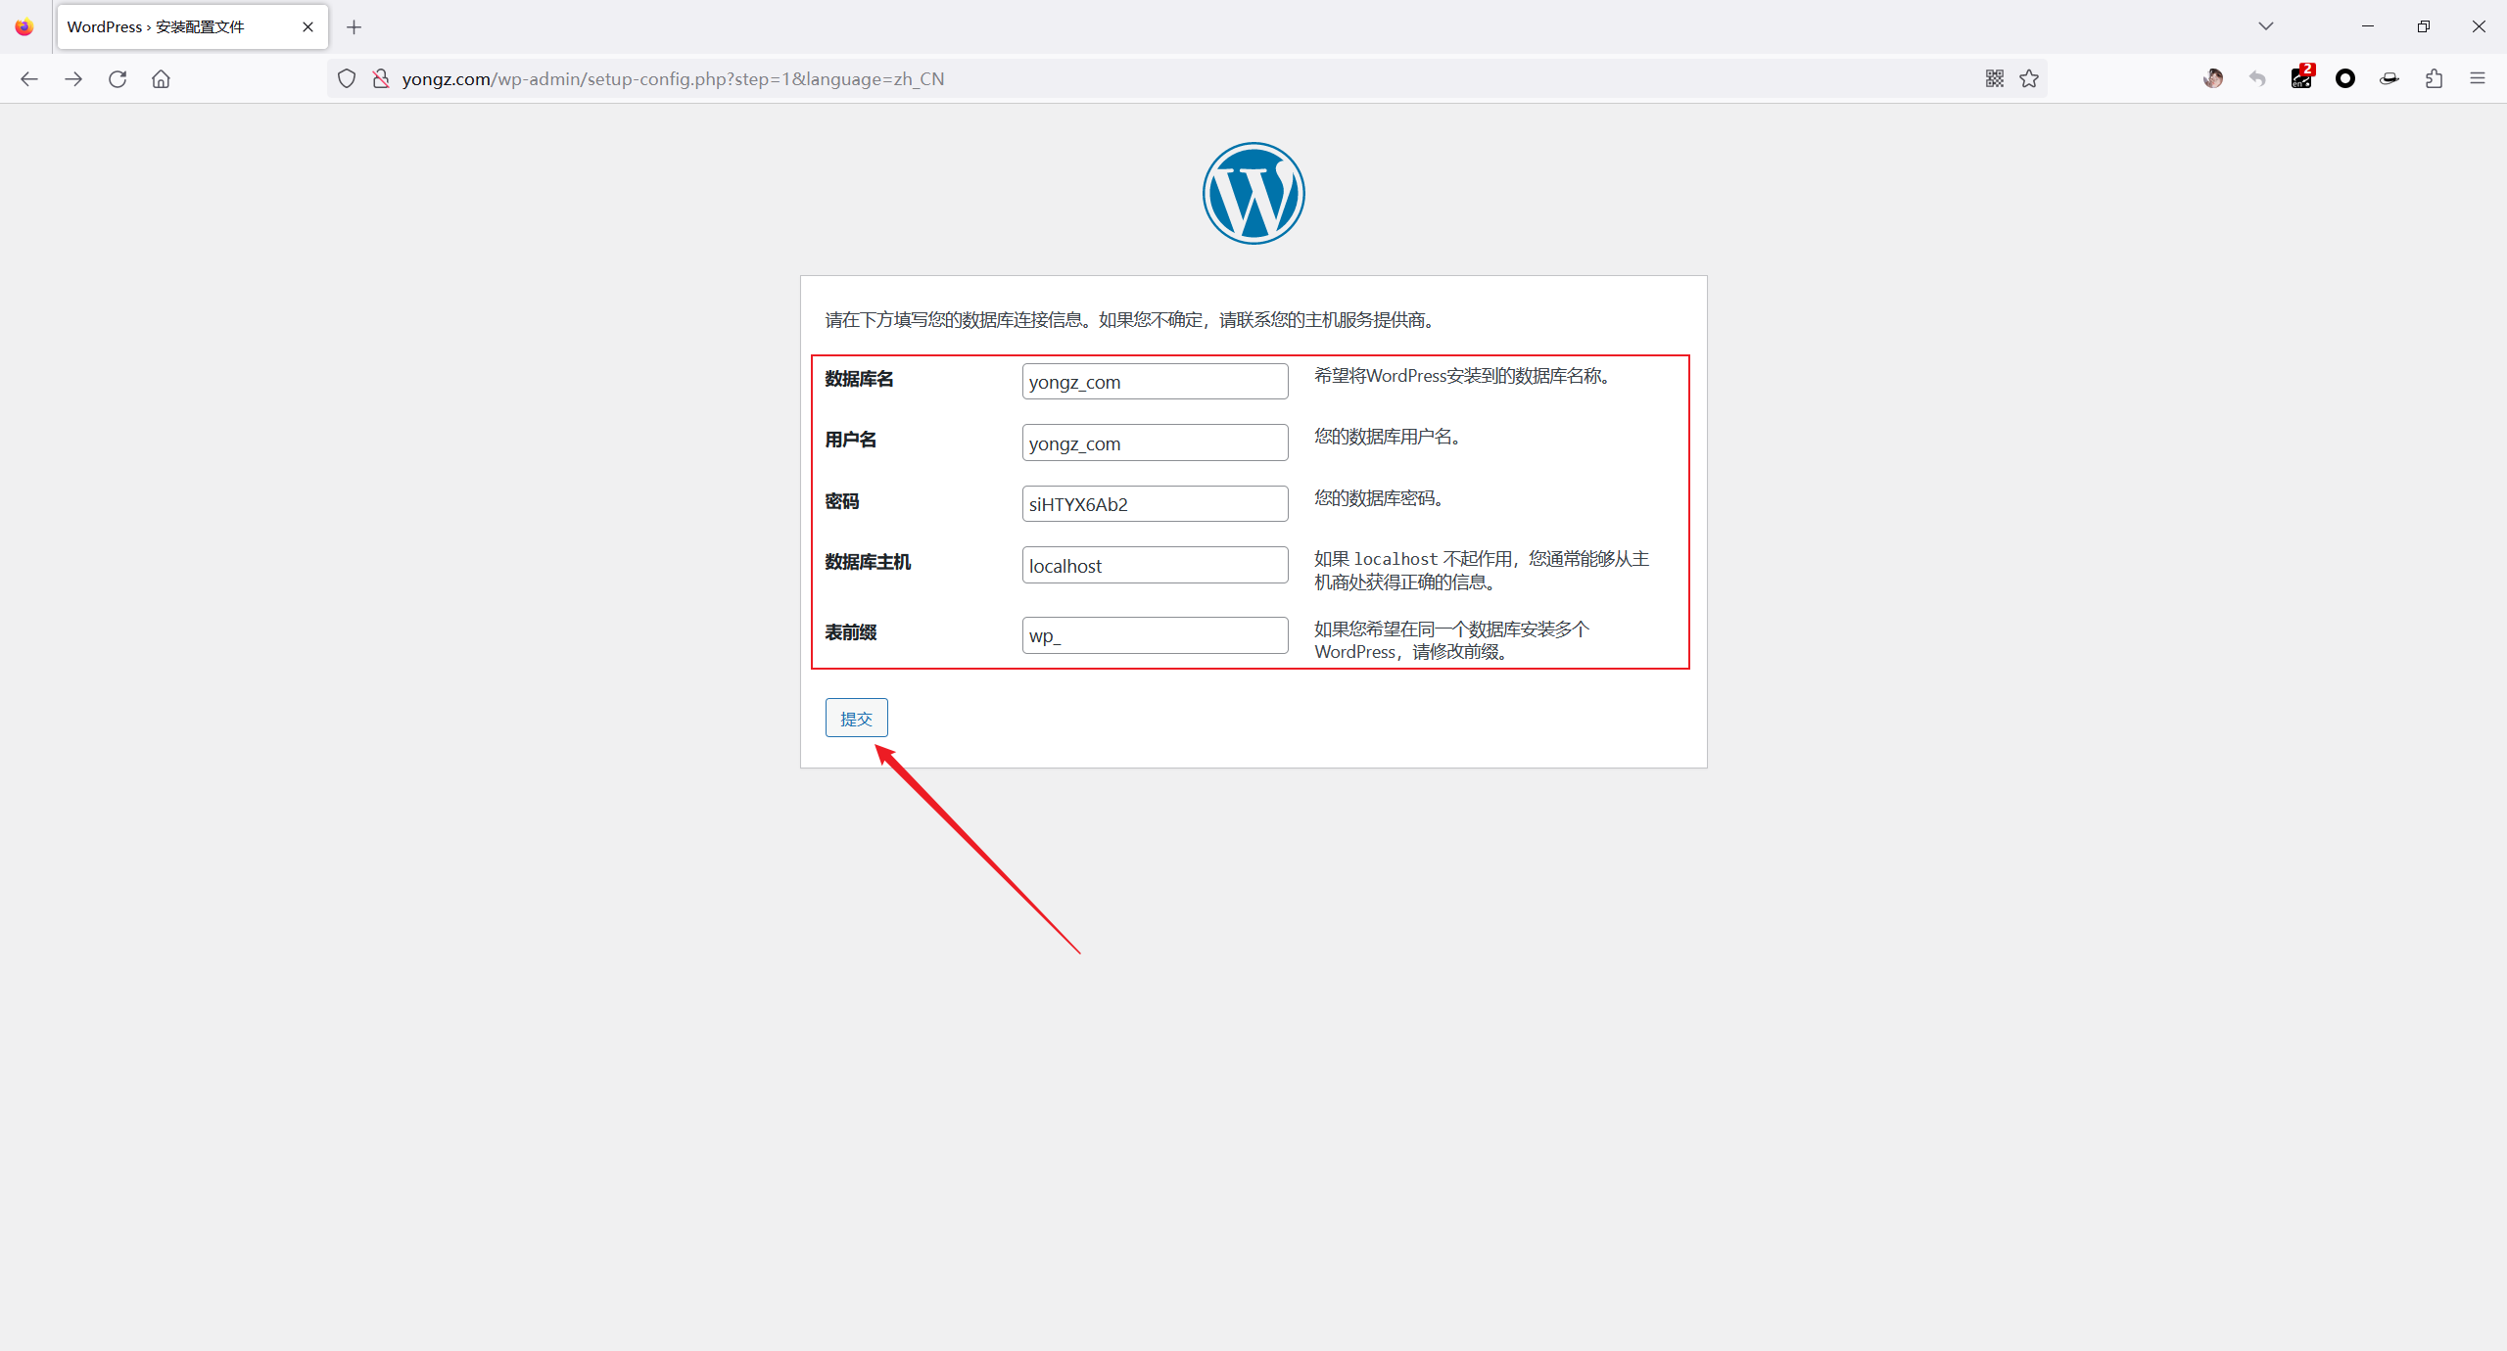Image resolution: width=2507 pixels, height=1351 pixels.
Task: Focus the 表前缀 input field
Action: click(1155, 635)
